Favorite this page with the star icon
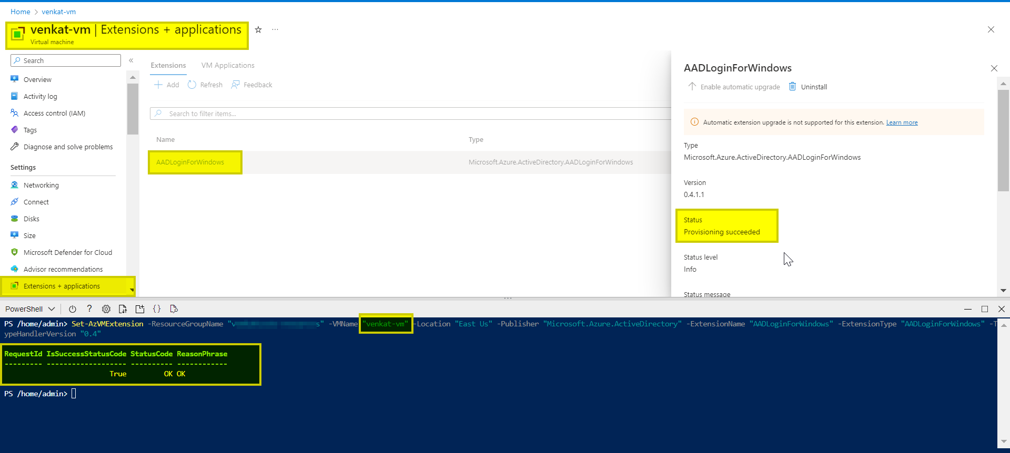Image resolution: width=1010 pixels, height=453 pixels. (258, 29)
